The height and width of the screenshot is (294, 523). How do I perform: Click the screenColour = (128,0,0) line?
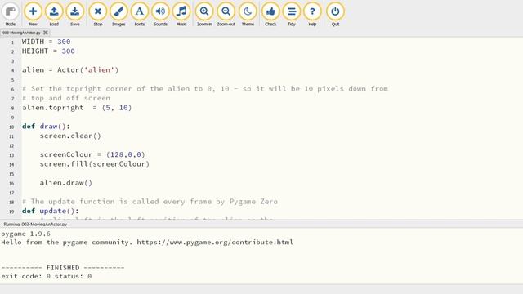92,154
